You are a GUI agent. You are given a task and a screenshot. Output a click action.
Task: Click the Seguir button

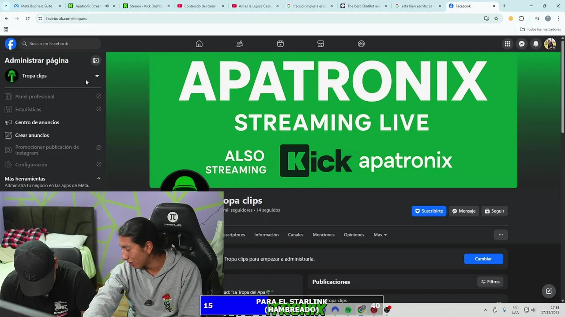(x=494, y=211)
